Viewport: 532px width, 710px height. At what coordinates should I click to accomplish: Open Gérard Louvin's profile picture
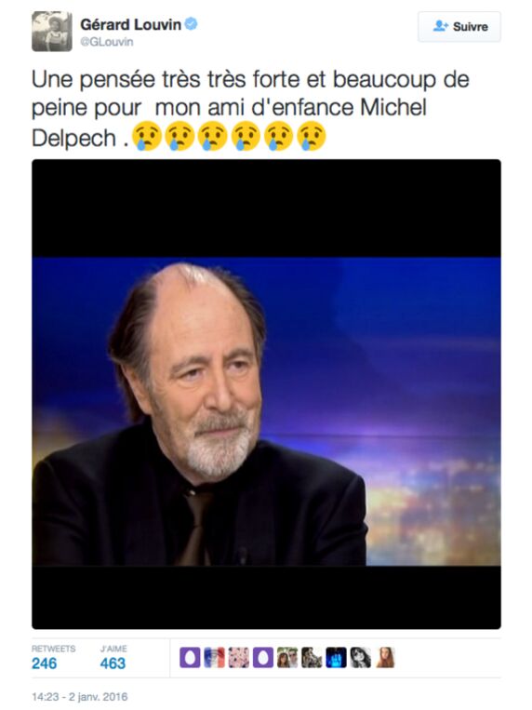point(51,32)
